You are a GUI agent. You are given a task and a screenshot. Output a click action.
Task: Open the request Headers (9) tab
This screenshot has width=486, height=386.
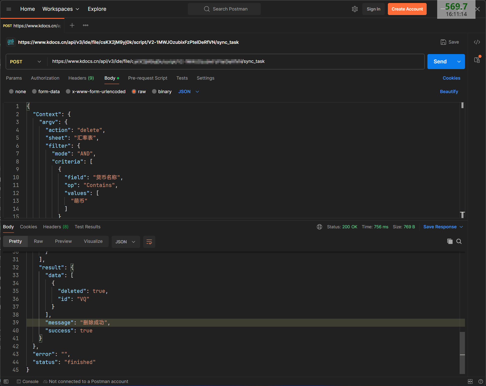[x=81, y=78]
